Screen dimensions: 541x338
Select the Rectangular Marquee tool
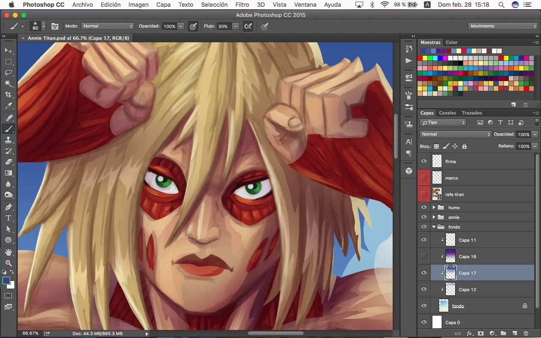pyautogui.click(x=8, y=62)
